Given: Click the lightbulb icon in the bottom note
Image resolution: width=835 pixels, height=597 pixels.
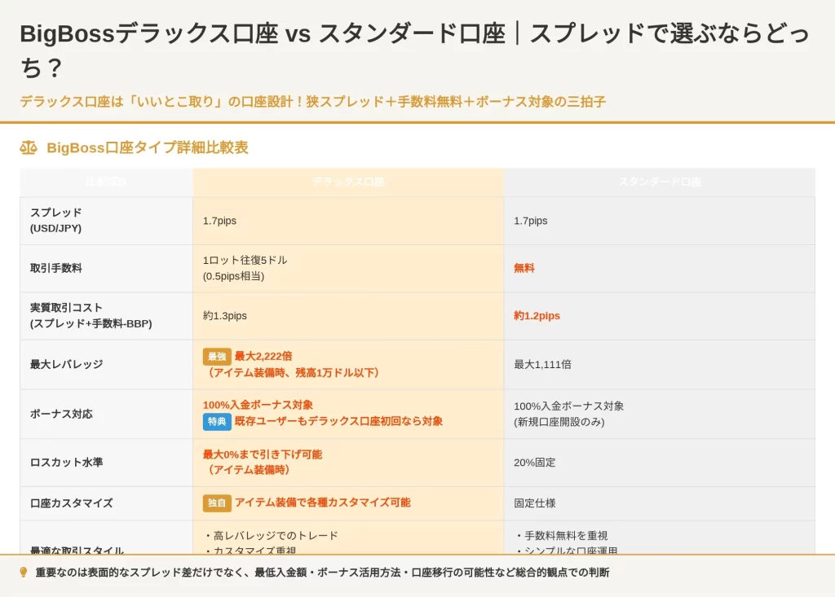Looking at the screenshot, I should coord(24,573).
